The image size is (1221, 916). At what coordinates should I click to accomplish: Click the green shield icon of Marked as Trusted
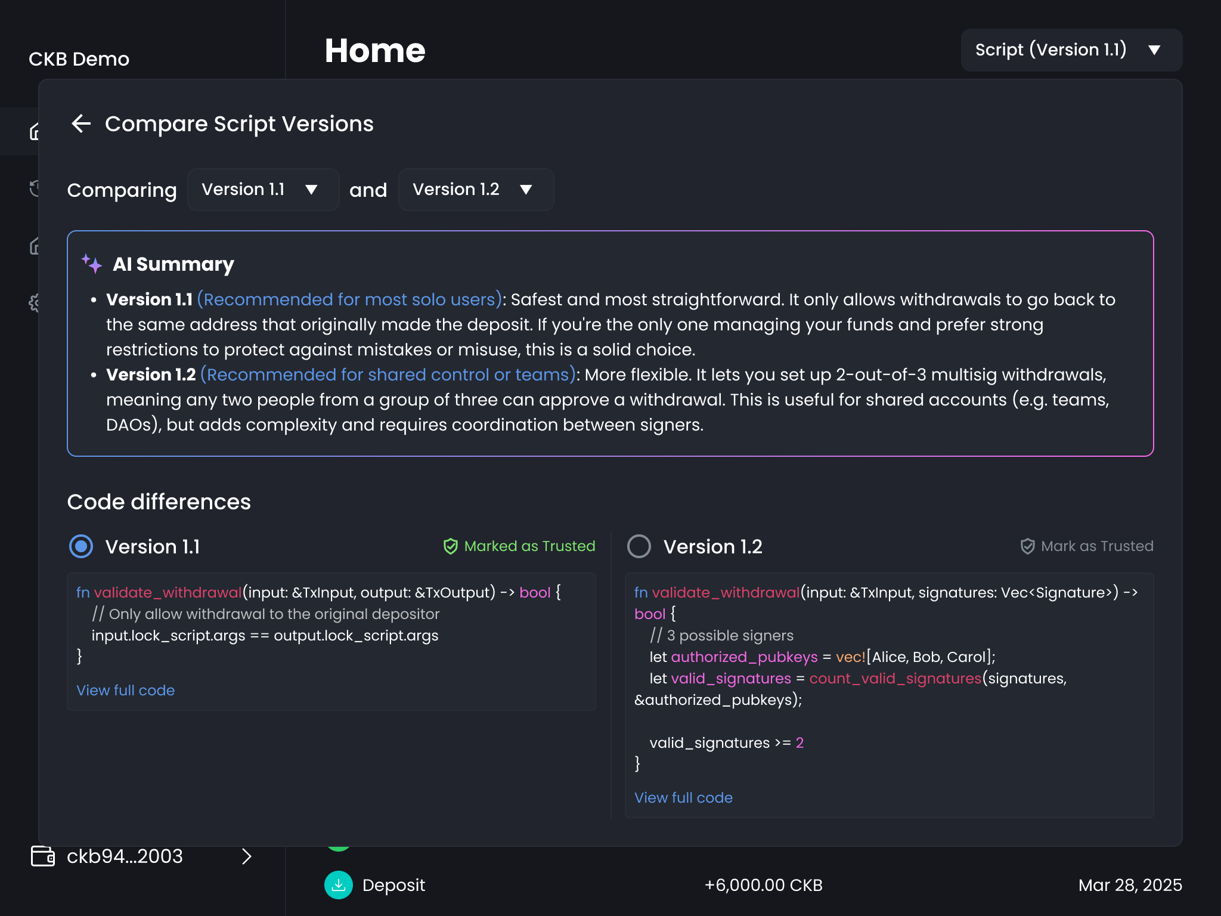451,546
